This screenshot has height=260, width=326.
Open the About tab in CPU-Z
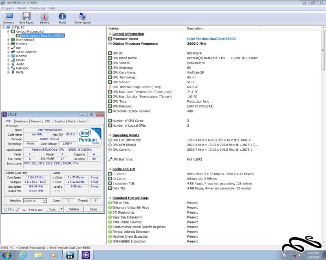coord(83,121)
